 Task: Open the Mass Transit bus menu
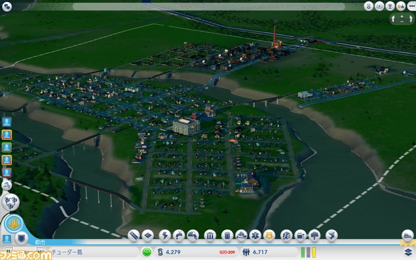(300, 235)
